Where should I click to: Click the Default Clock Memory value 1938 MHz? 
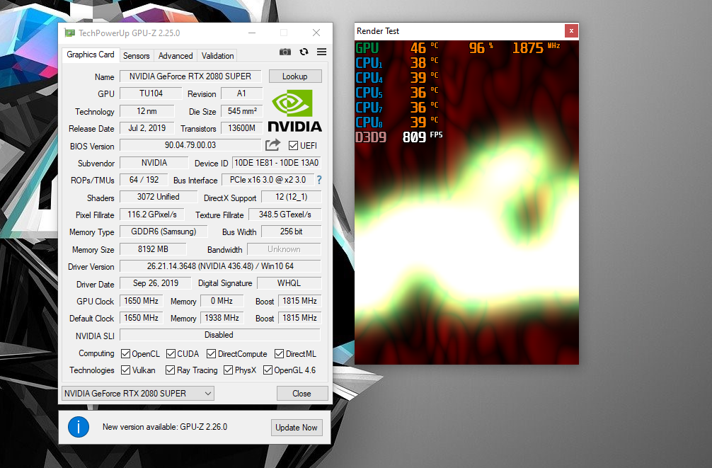[222, 318]
